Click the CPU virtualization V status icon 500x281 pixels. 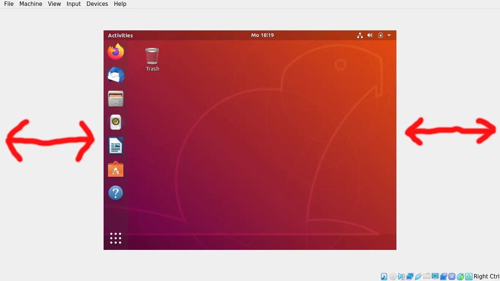click(452, 277)
